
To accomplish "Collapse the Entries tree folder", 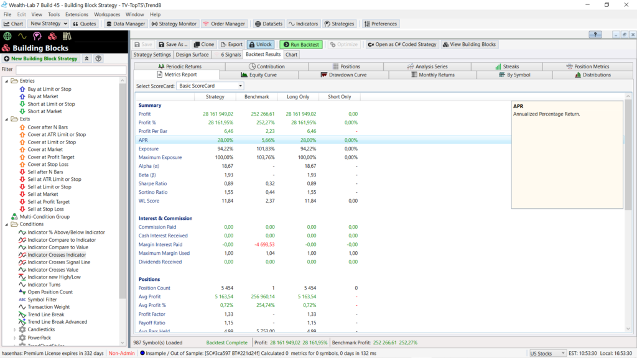I will (x=6, y=81).
